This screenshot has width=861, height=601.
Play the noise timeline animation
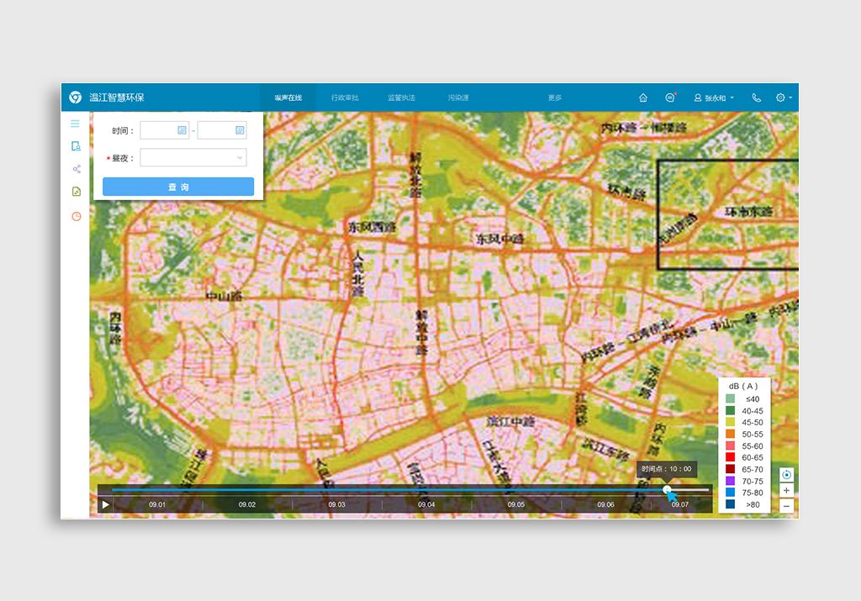[105, 504]
